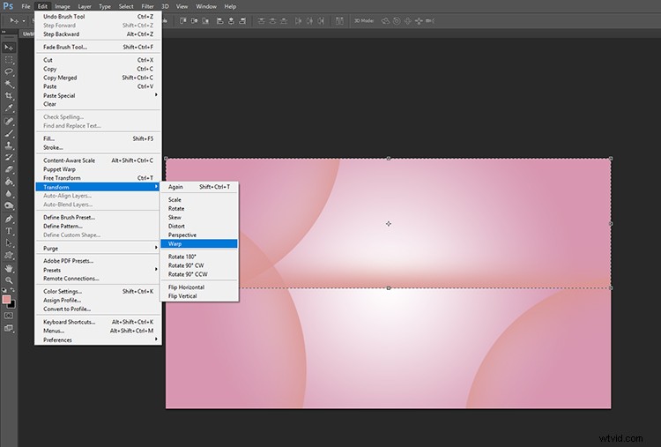Choose Perspective from Transform submenu
This screenshot has height=447, width=661.
pyautogui.click(x=199, y=235)
